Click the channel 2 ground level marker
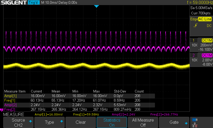The height and width of the screenshot is (128, 213). (1, 110)
